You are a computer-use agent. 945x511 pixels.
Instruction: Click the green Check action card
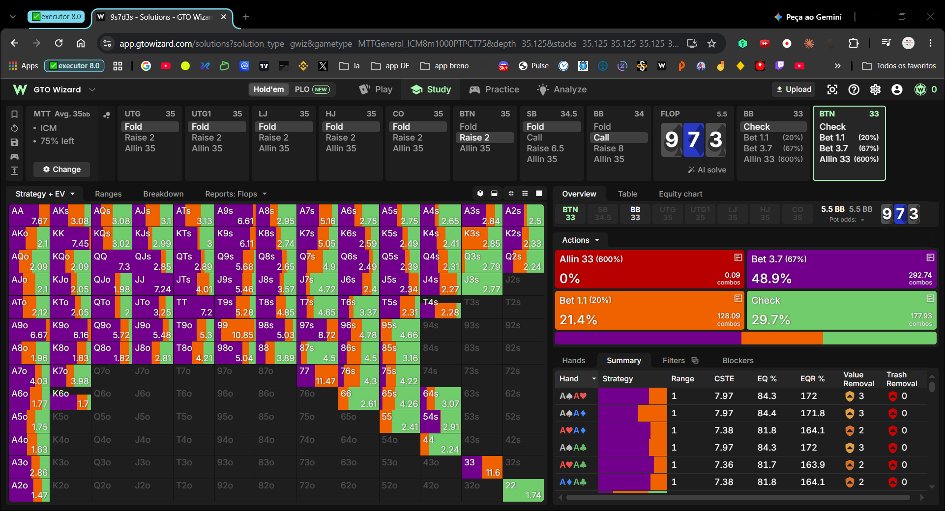[x=841, y=311]
